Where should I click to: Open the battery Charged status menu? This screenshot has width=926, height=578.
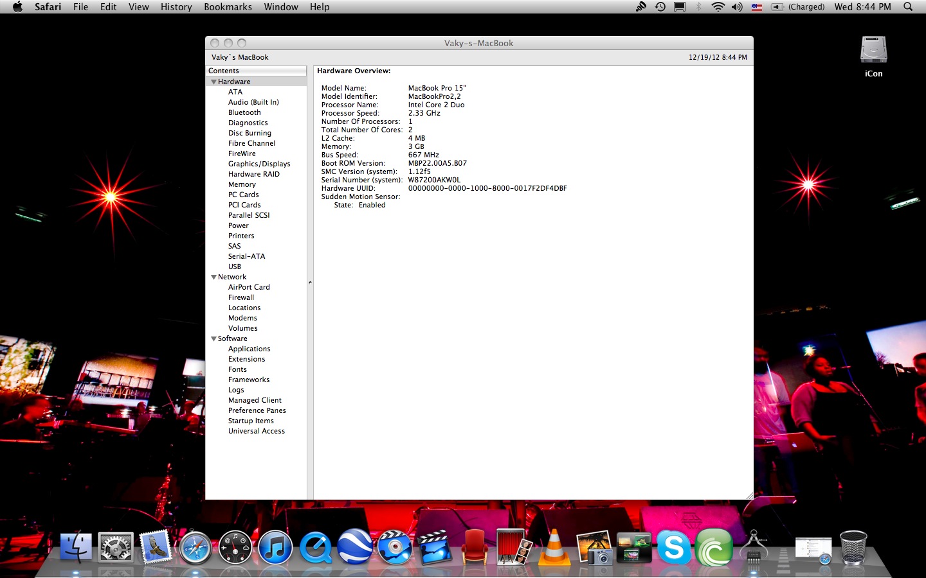coord(798,7)
